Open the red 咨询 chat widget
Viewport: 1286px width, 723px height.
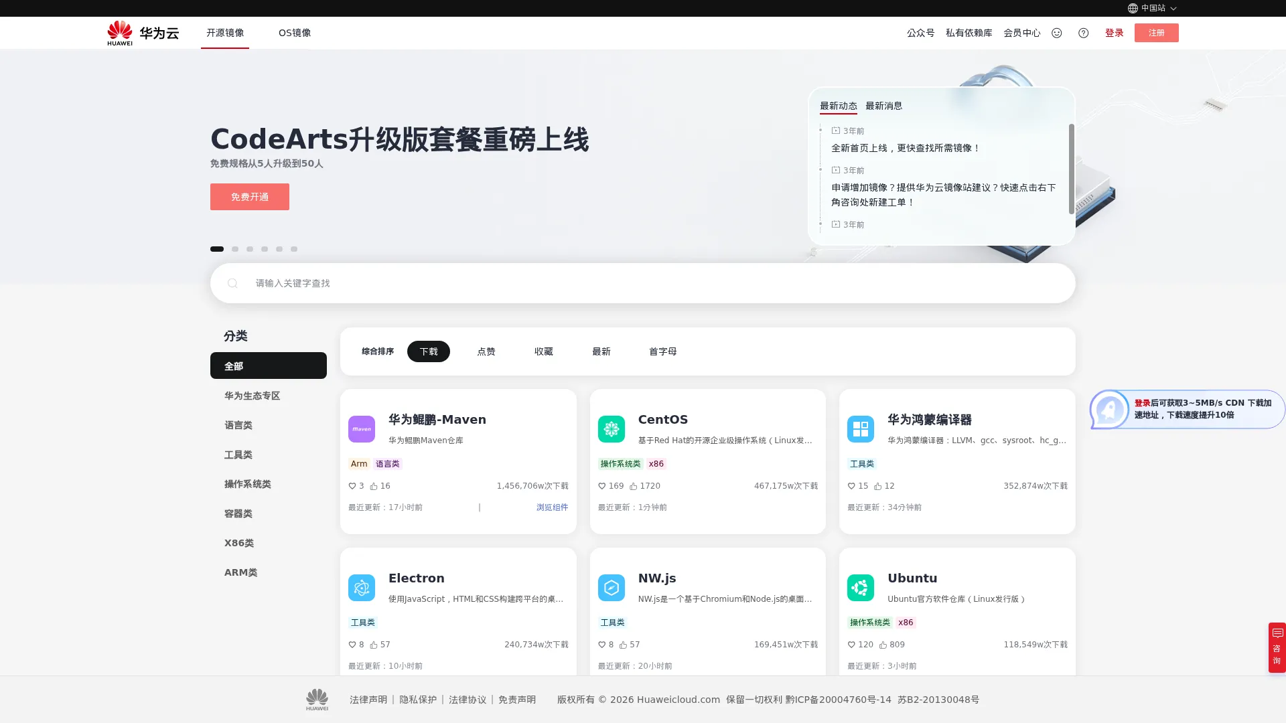[1277, 647]
